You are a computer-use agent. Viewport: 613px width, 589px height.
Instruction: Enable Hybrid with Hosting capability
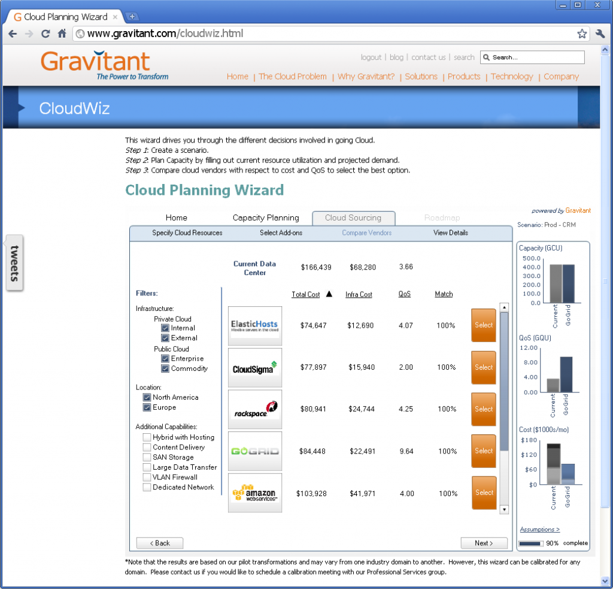(147, 437)
